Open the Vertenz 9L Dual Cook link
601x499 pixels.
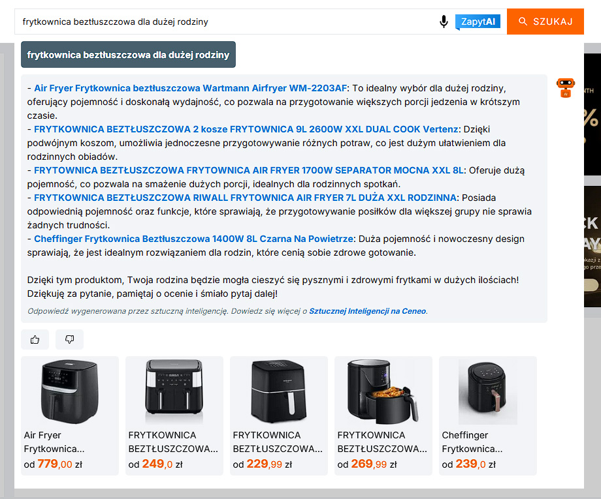click(247, 129)
